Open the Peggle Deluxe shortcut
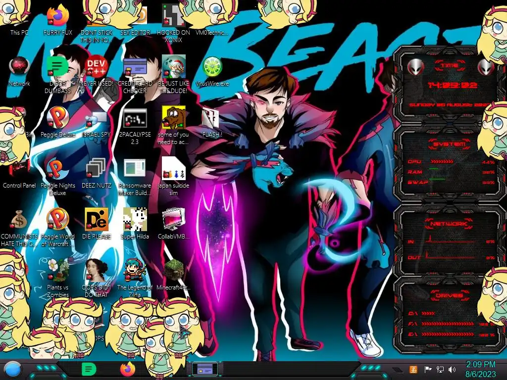 (57, 122)
